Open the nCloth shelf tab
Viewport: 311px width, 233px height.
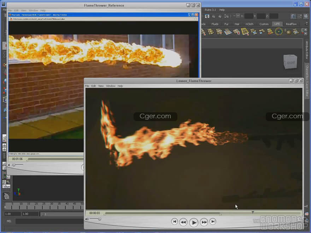click(x=249, y=24)
